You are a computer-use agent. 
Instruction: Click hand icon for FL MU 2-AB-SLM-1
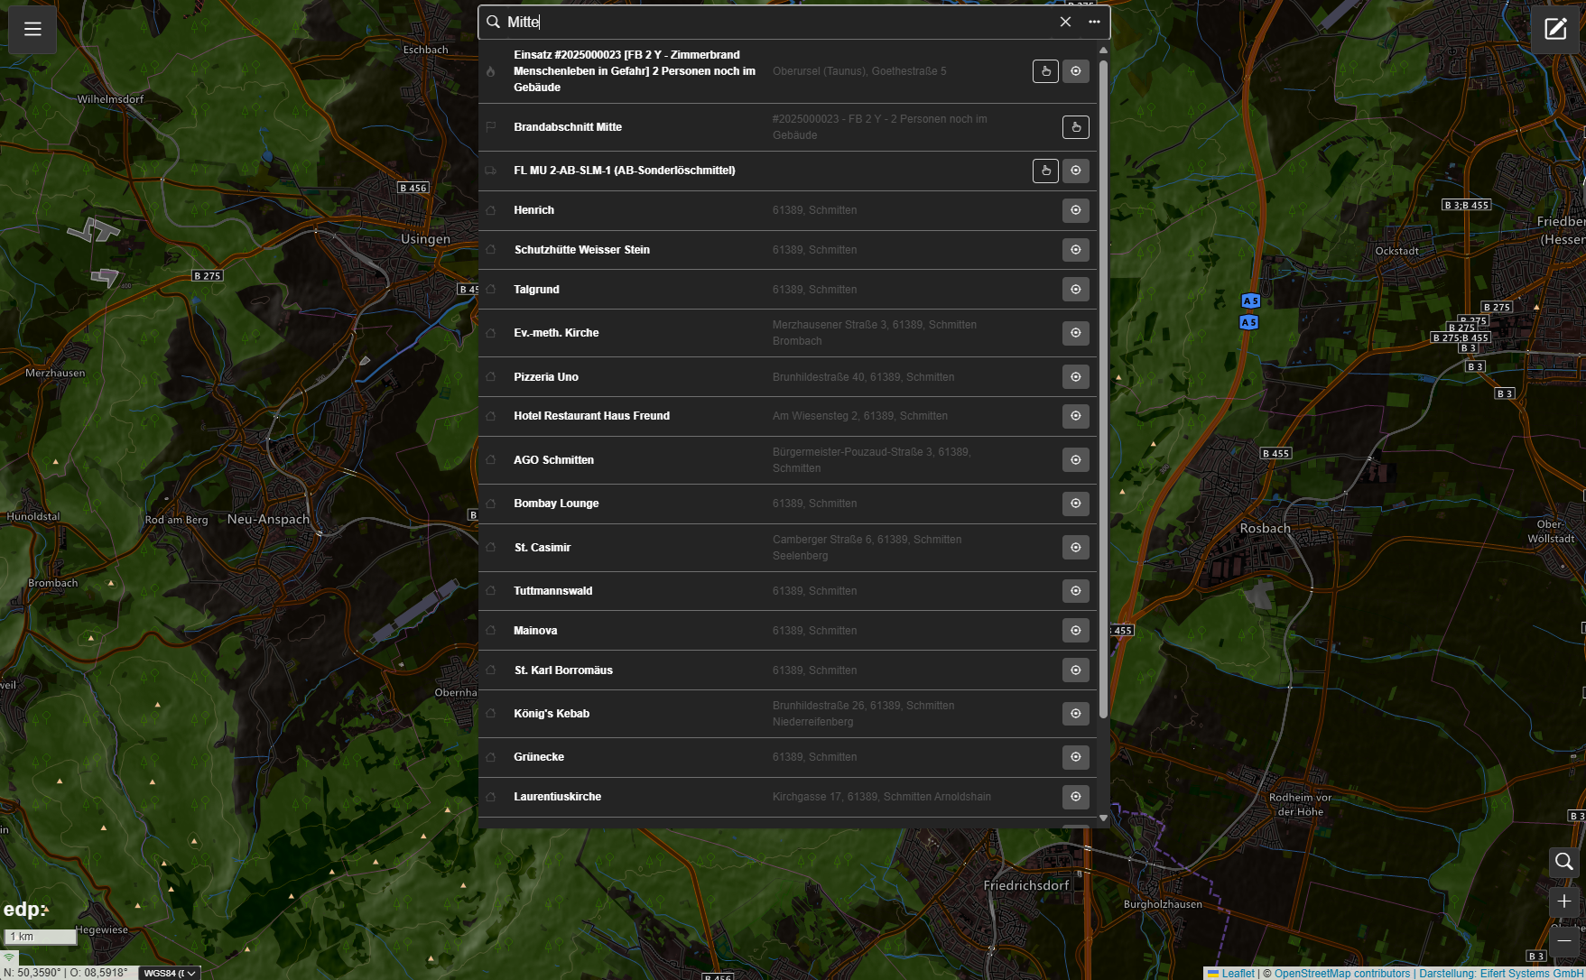click(1045, 171)
